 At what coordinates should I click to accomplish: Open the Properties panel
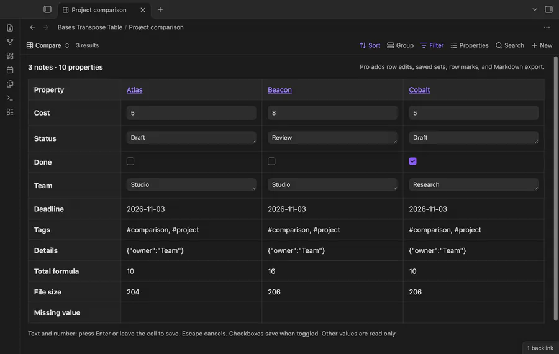469,45
